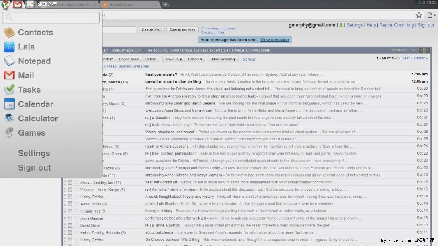
Task: Open the Gmail Help link
Action: click(371, 25)
